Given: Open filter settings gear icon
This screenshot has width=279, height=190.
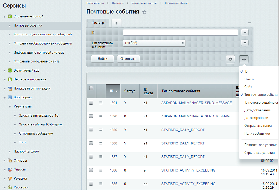Looking at the screenshot, I should [x=230, y=59].
